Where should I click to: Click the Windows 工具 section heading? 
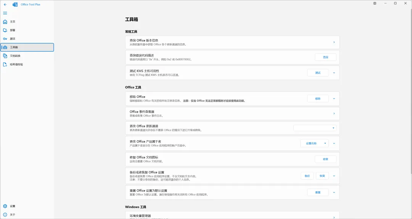(135, 207)
